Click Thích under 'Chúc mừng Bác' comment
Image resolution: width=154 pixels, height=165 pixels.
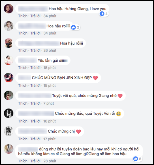(23, 121)
